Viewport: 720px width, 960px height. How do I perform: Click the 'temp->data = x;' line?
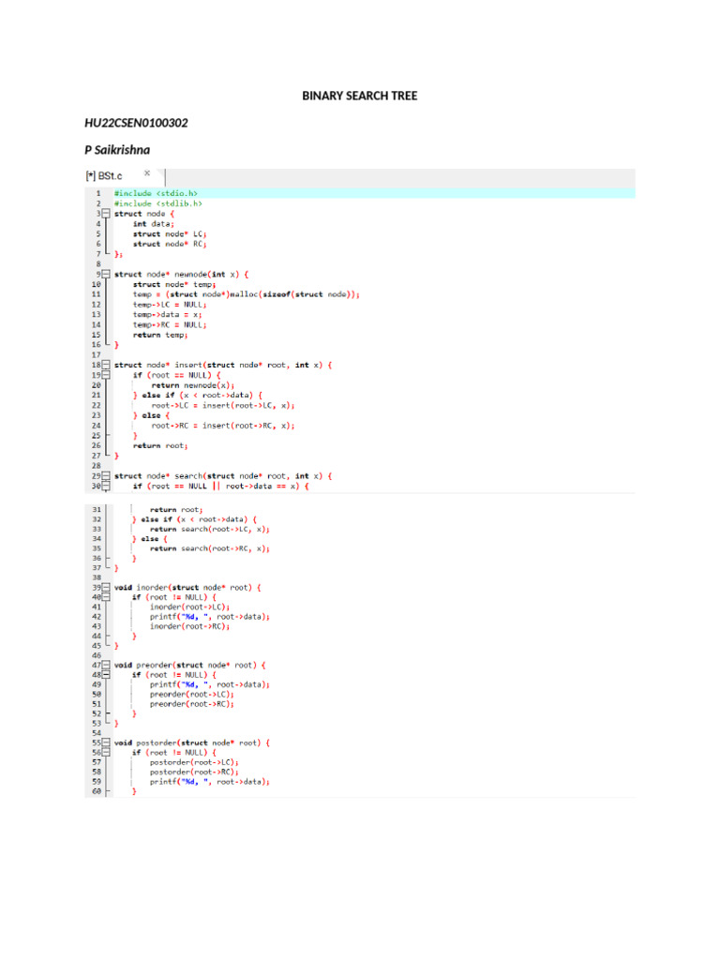[x=167, y=315]
